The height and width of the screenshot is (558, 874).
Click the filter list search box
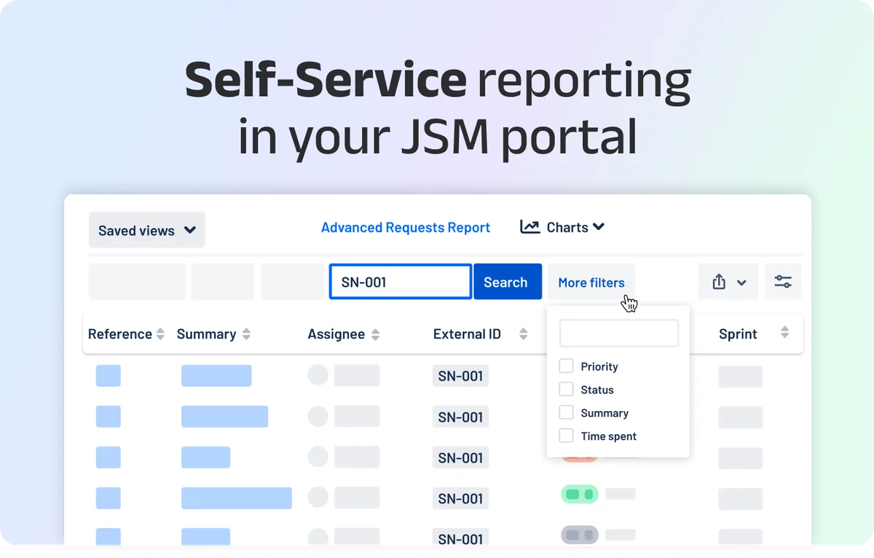(x=618, y=333)
